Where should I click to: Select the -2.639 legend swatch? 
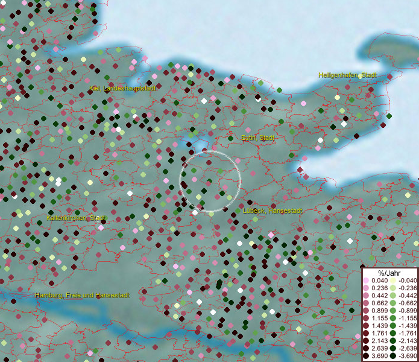point(393,348)
